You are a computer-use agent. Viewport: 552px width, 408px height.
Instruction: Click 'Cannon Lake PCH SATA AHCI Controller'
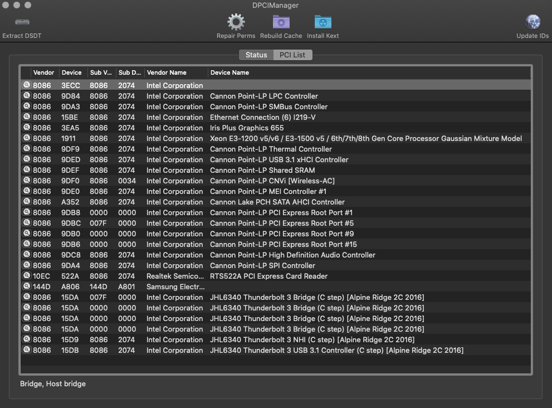coord(277,202)
